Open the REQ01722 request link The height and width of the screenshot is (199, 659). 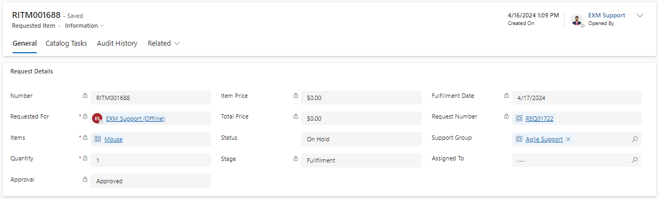[539, 119]
